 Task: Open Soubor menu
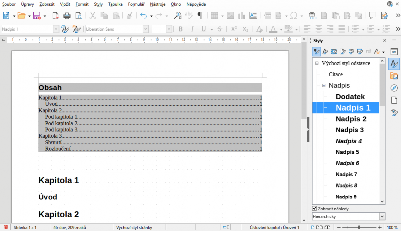pyautogui.click(x=9, y=4)
